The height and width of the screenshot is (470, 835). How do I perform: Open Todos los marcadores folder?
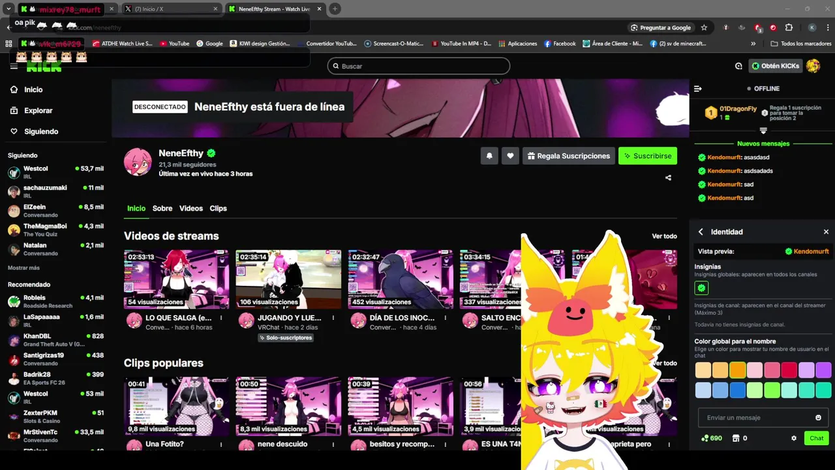[x=800, y=44]
